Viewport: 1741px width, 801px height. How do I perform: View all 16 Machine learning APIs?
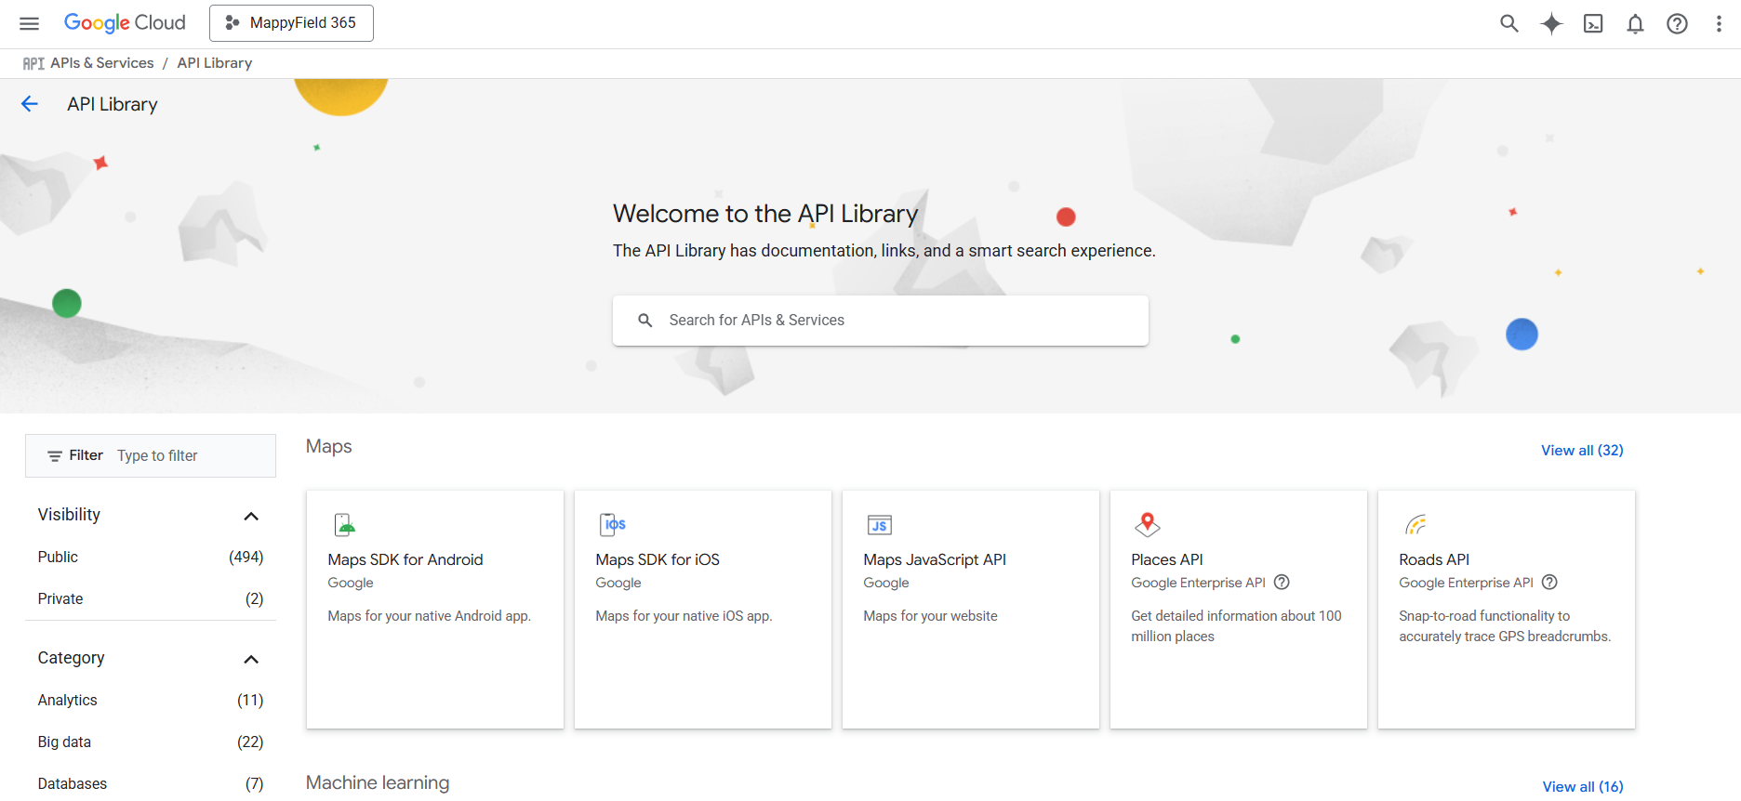coord(1583,786)
